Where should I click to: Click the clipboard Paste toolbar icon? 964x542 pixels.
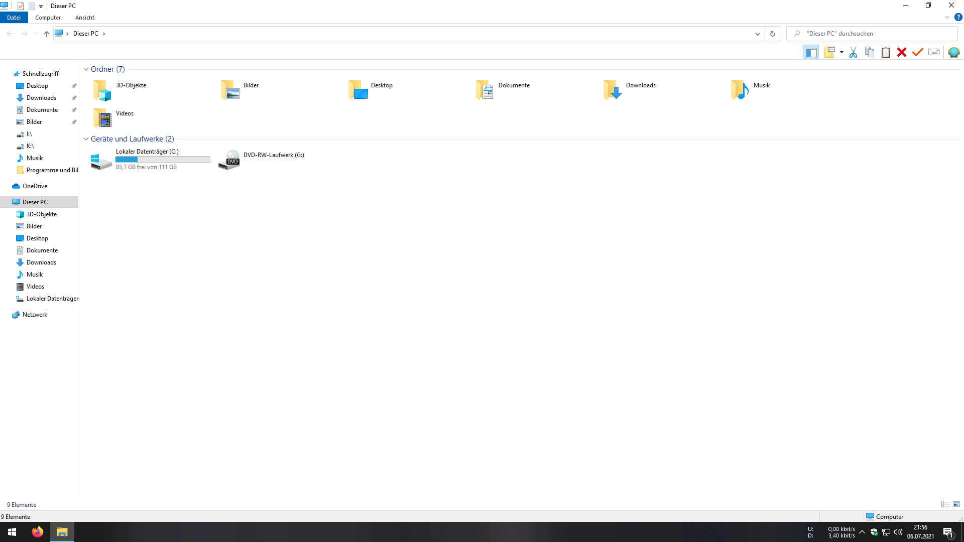click(x=886, y=52)
